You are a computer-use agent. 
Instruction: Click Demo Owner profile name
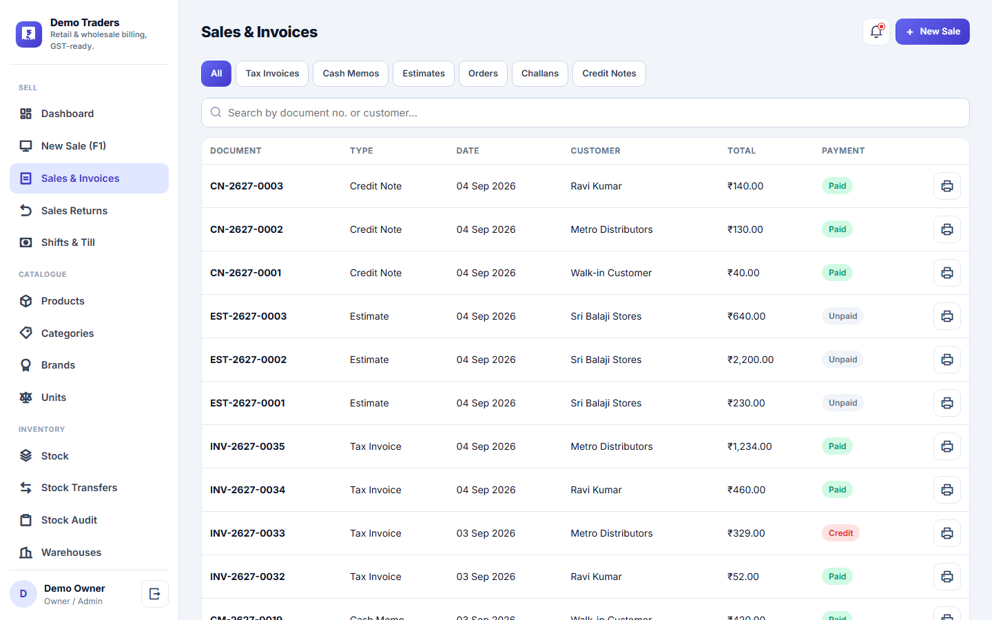click(74, 588)
